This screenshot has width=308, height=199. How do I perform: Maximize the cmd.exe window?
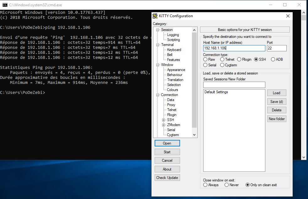(285, 5)
